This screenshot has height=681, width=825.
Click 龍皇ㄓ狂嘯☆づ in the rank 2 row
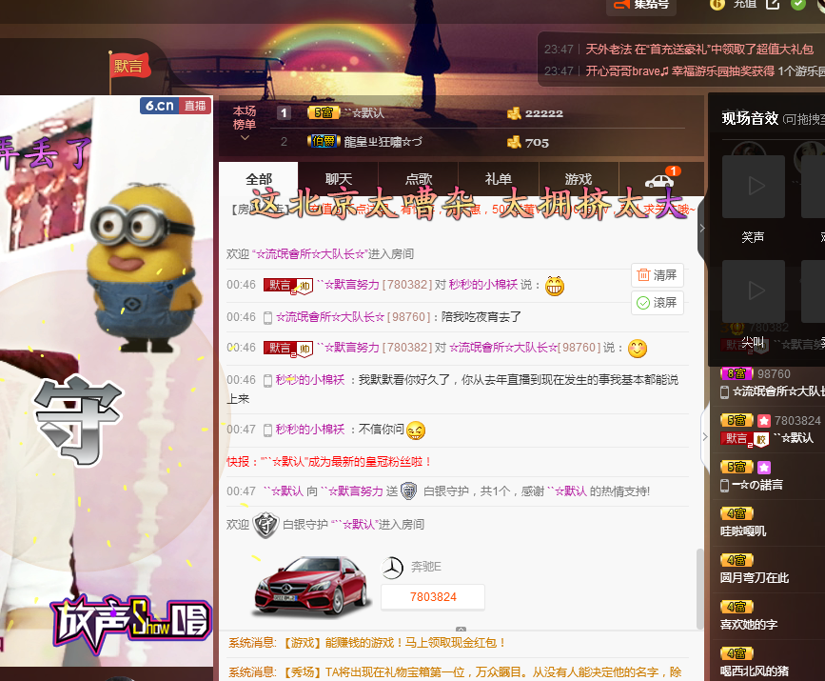point(383,142)
